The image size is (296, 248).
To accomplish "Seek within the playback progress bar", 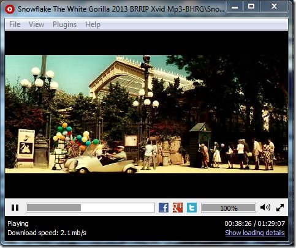I will click(x=90, y=208).
